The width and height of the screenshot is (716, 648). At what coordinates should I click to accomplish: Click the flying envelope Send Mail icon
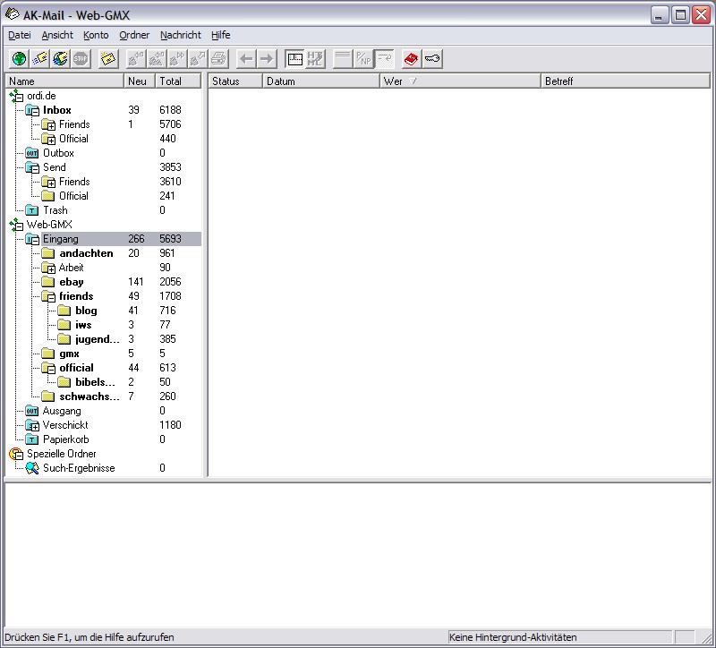point(39,59)
